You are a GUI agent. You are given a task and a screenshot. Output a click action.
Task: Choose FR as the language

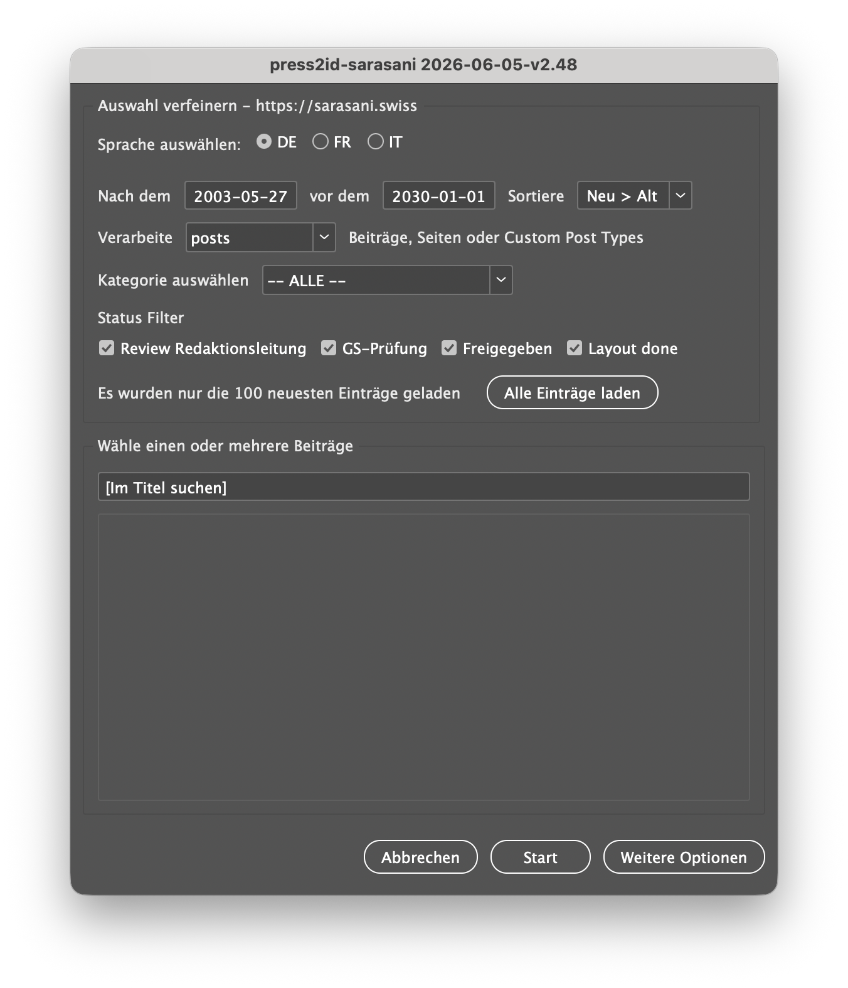point(321,142)
